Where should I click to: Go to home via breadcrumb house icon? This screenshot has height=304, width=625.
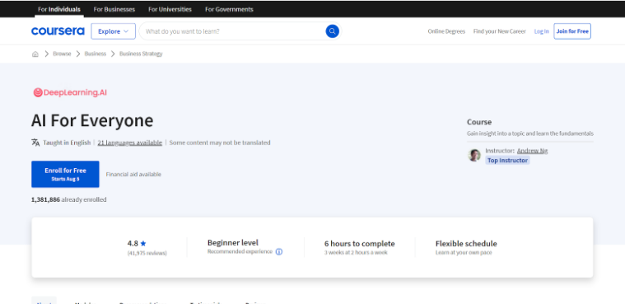point(35,54)
